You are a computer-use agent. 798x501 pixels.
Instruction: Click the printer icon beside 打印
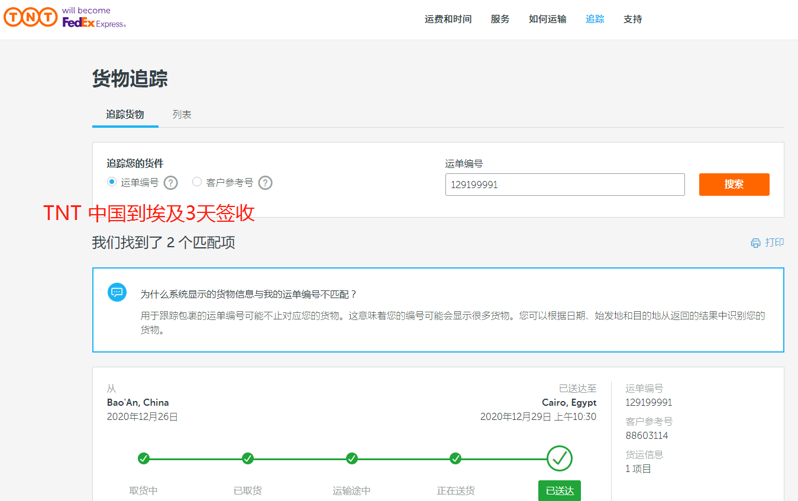pyautogui.click(x=755, y=243)
